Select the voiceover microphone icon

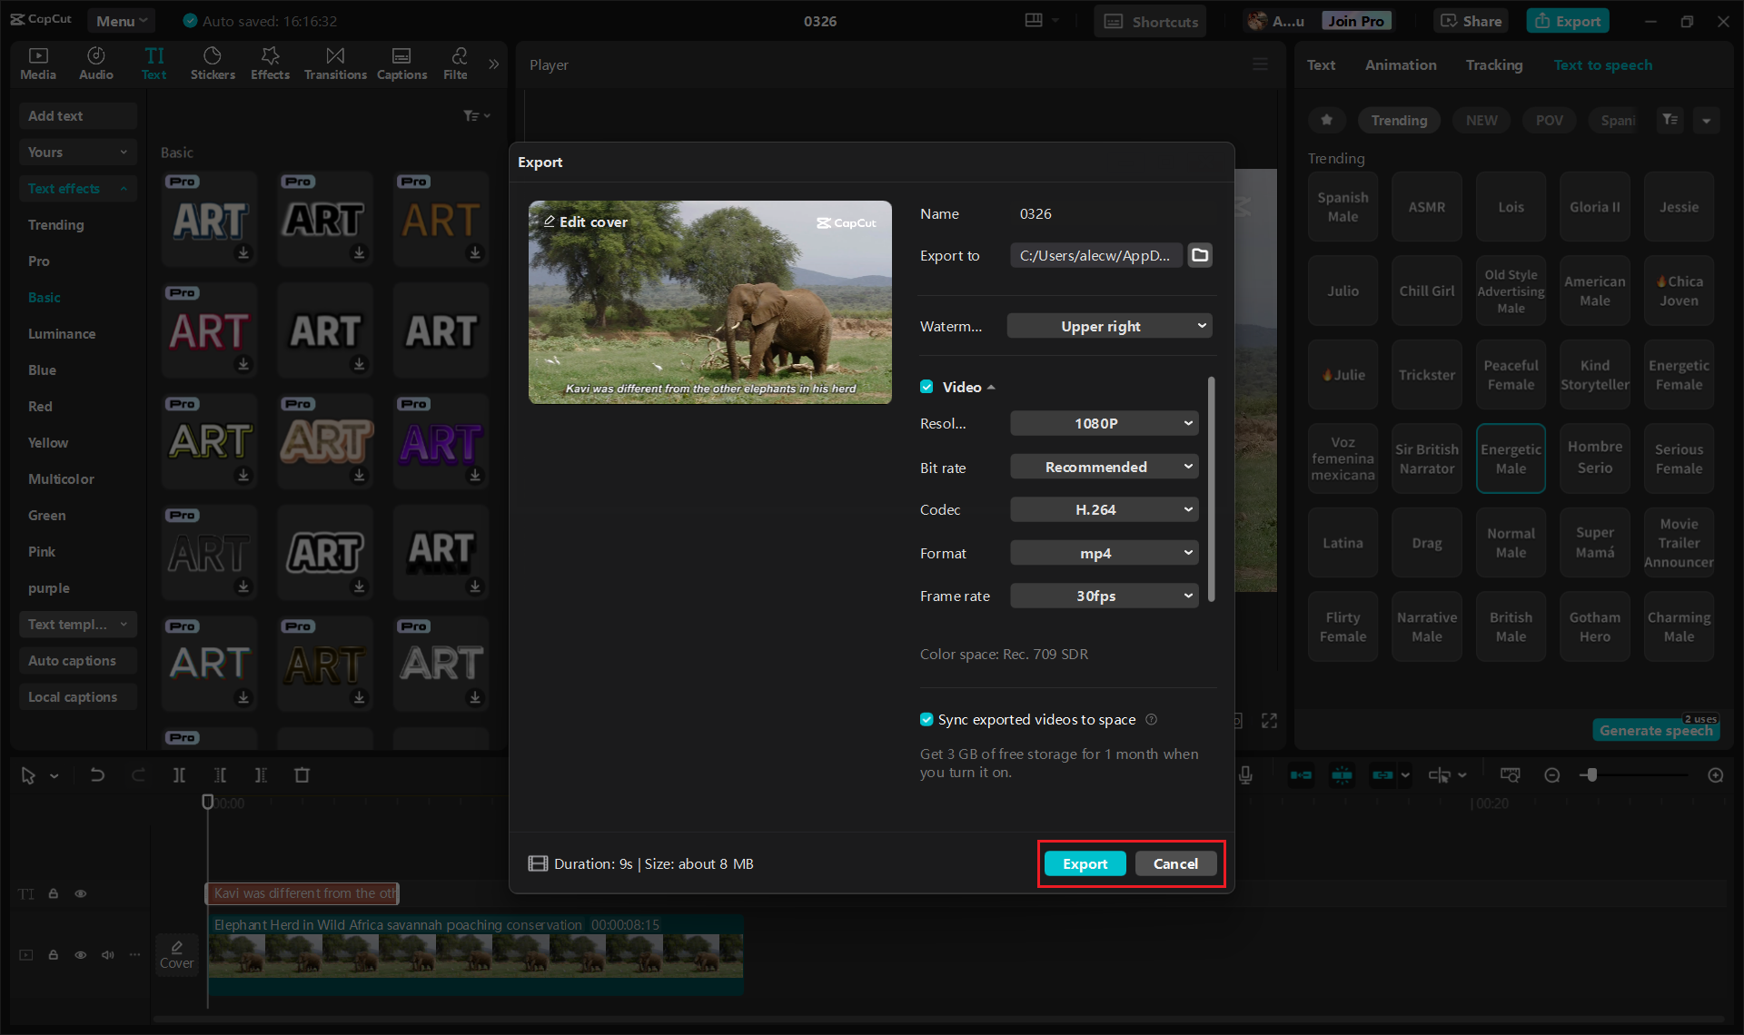(x=1245, y=774)
